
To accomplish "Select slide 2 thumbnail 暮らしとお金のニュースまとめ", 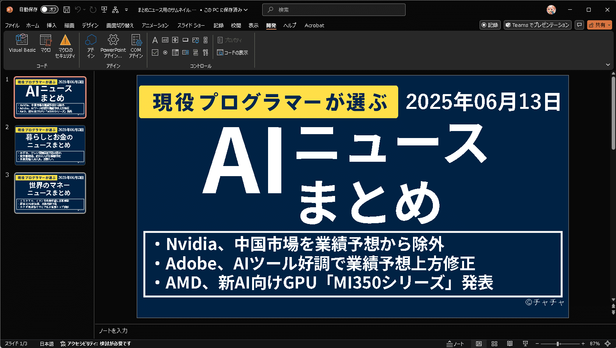I will click(50, 145).
